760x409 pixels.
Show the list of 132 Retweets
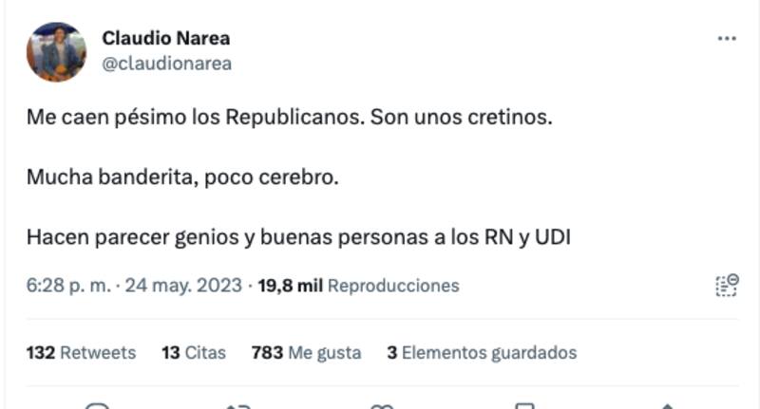(x=82, y=353)
